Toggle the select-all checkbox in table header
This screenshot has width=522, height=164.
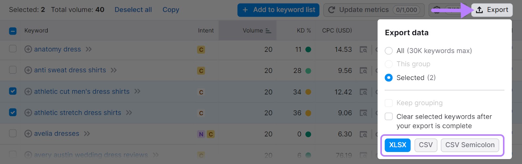[13, 31]
